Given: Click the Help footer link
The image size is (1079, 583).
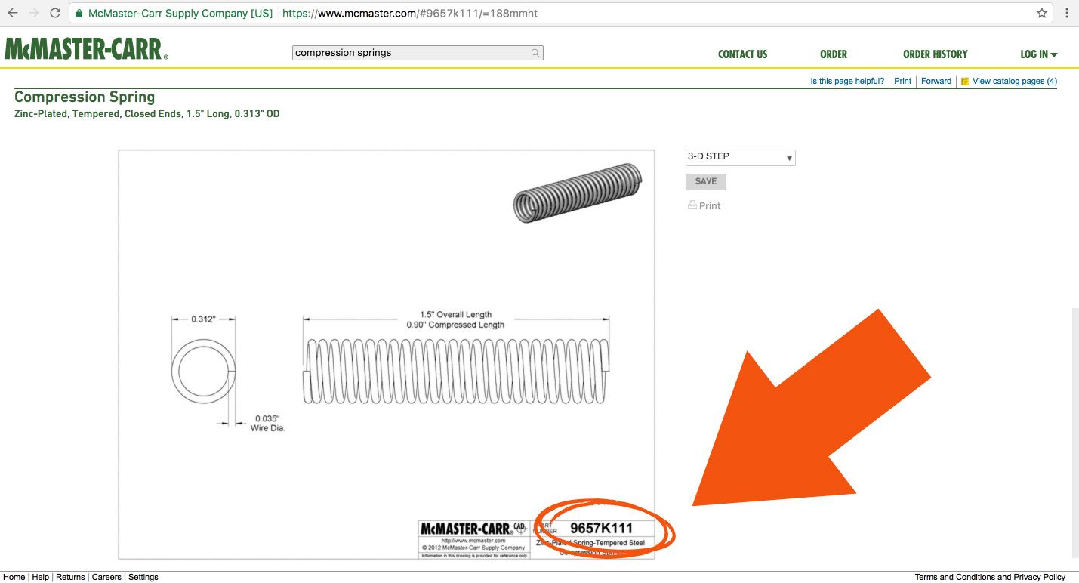Looking at the screenshot, I should (41, 577).
